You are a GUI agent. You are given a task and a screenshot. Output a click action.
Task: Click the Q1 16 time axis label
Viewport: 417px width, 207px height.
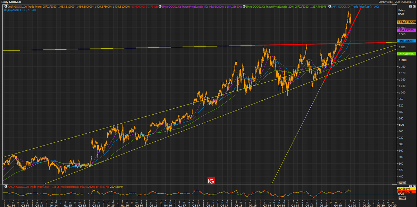point(125,205)
